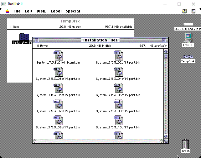Viewport: 201px width, 158px height.
Task: Click the System_7.5.3_09of19.part.bin file name
Action: 58,127
